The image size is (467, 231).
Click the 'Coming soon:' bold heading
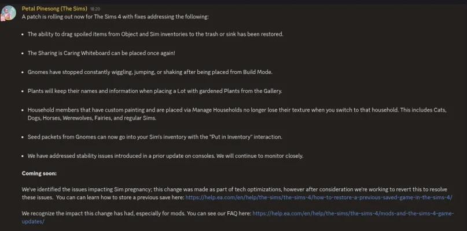click(x=39, y=173)
